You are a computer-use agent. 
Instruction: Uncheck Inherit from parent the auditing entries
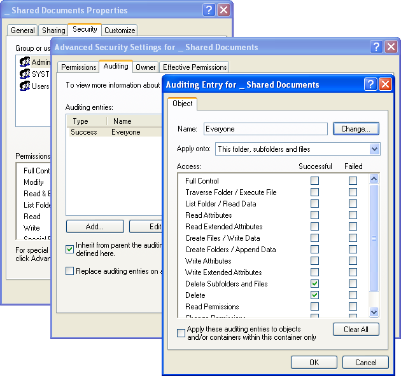point(69,249)
